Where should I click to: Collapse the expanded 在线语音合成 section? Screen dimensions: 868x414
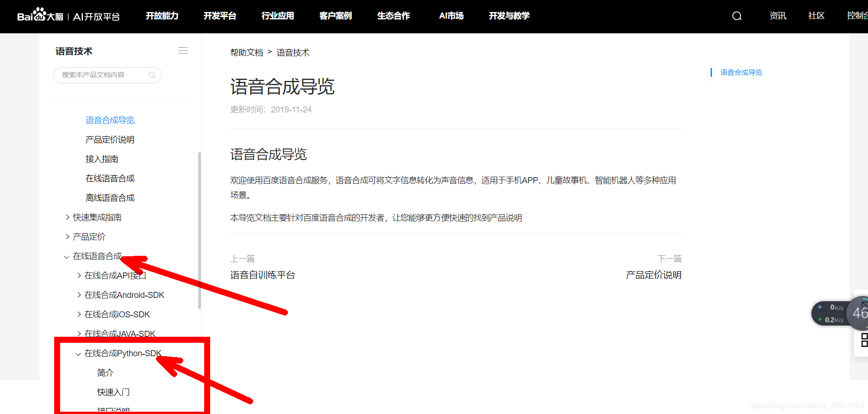(x=93, y=256)
